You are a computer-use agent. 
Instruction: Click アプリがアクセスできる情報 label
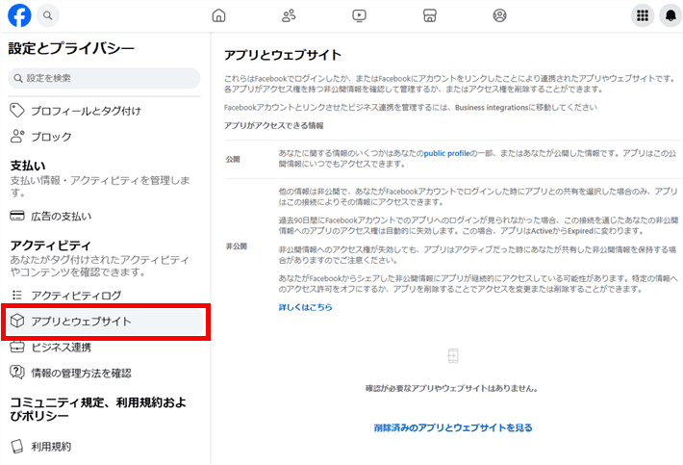[x=274, y=125]
